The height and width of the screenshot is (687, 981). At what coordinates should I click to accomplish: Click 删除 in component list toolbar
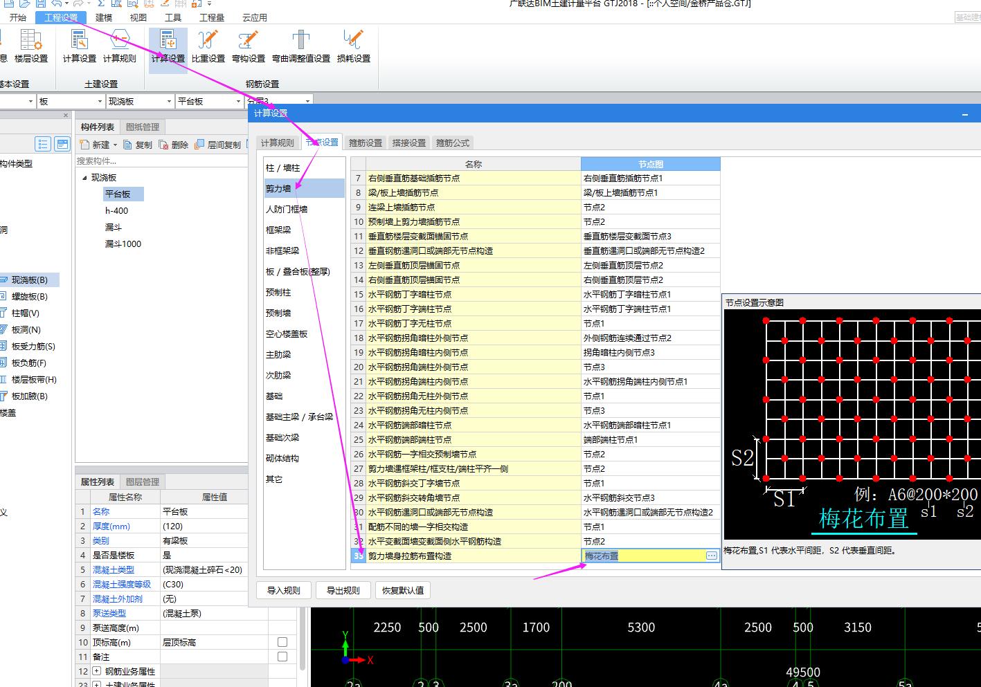click(x=174, y=145)
